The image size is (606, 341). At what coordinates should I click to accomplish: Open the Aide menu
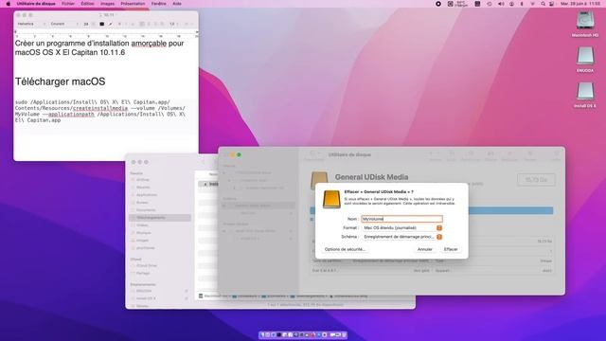pos(177,4)
